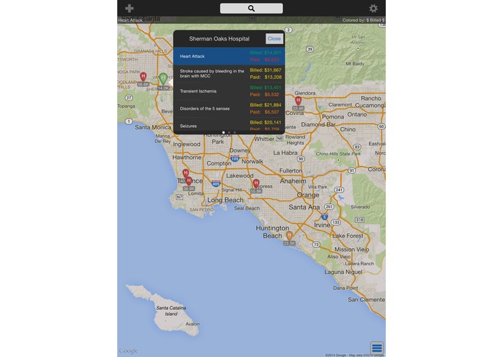The image size is (503, 357).
Task: Select Disorders of the 5 senses row
Action: [229, 108]
